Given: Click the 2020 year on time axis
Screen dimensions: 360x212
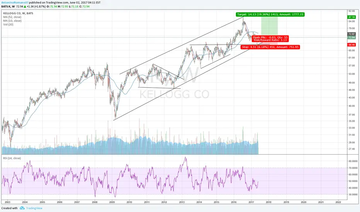Looking at the screenshot, I should pos(304,202).
